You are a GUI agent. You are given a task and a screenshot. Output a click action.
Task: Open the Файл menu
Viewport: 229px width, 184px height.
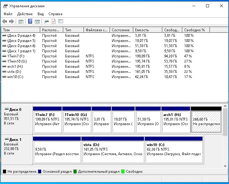point(8,14)
